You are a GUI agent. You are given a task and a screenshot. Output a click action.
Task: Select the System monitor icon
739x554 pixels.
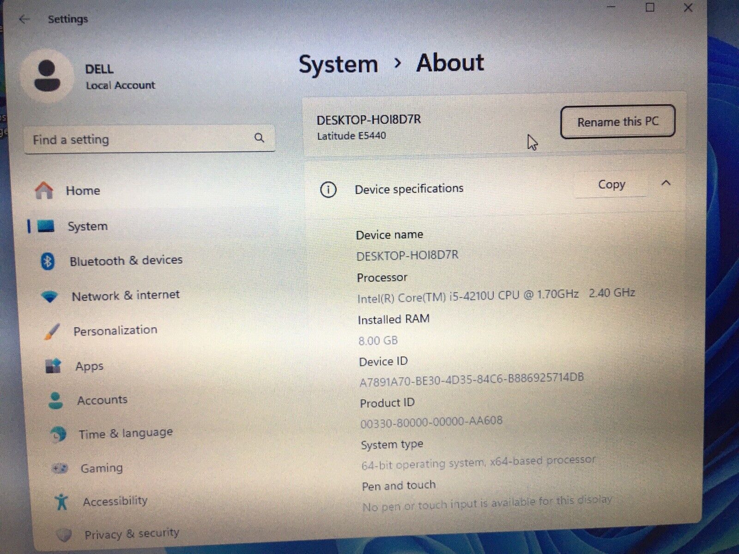click(46, 226)
